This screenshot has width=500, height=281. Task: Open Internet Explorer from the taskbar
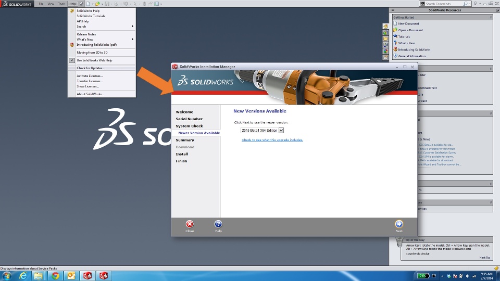tap(23, 276)
